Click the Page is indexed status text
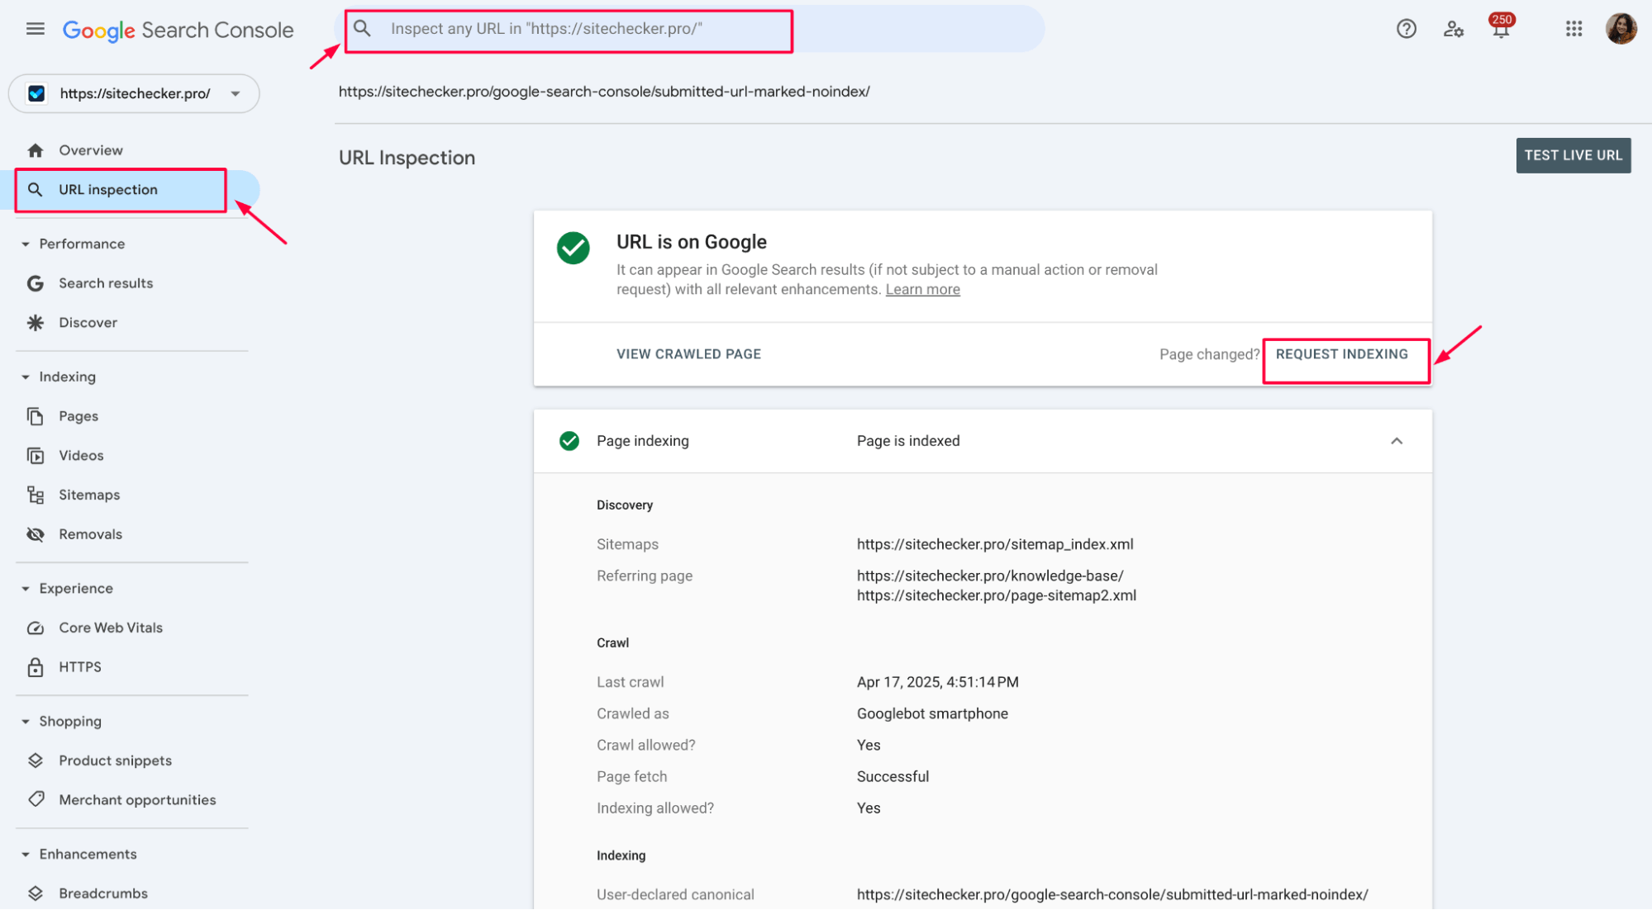The image size is (1652, 910). [908, 441]
